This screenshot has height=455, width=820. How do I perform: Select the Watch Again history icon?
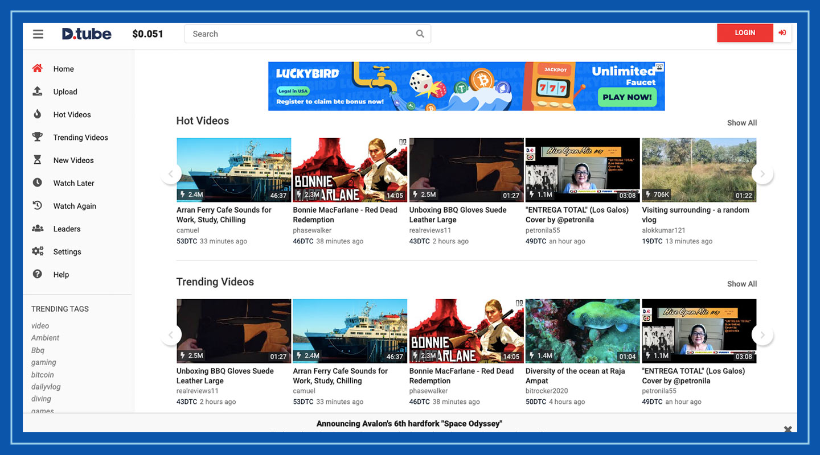38,205
